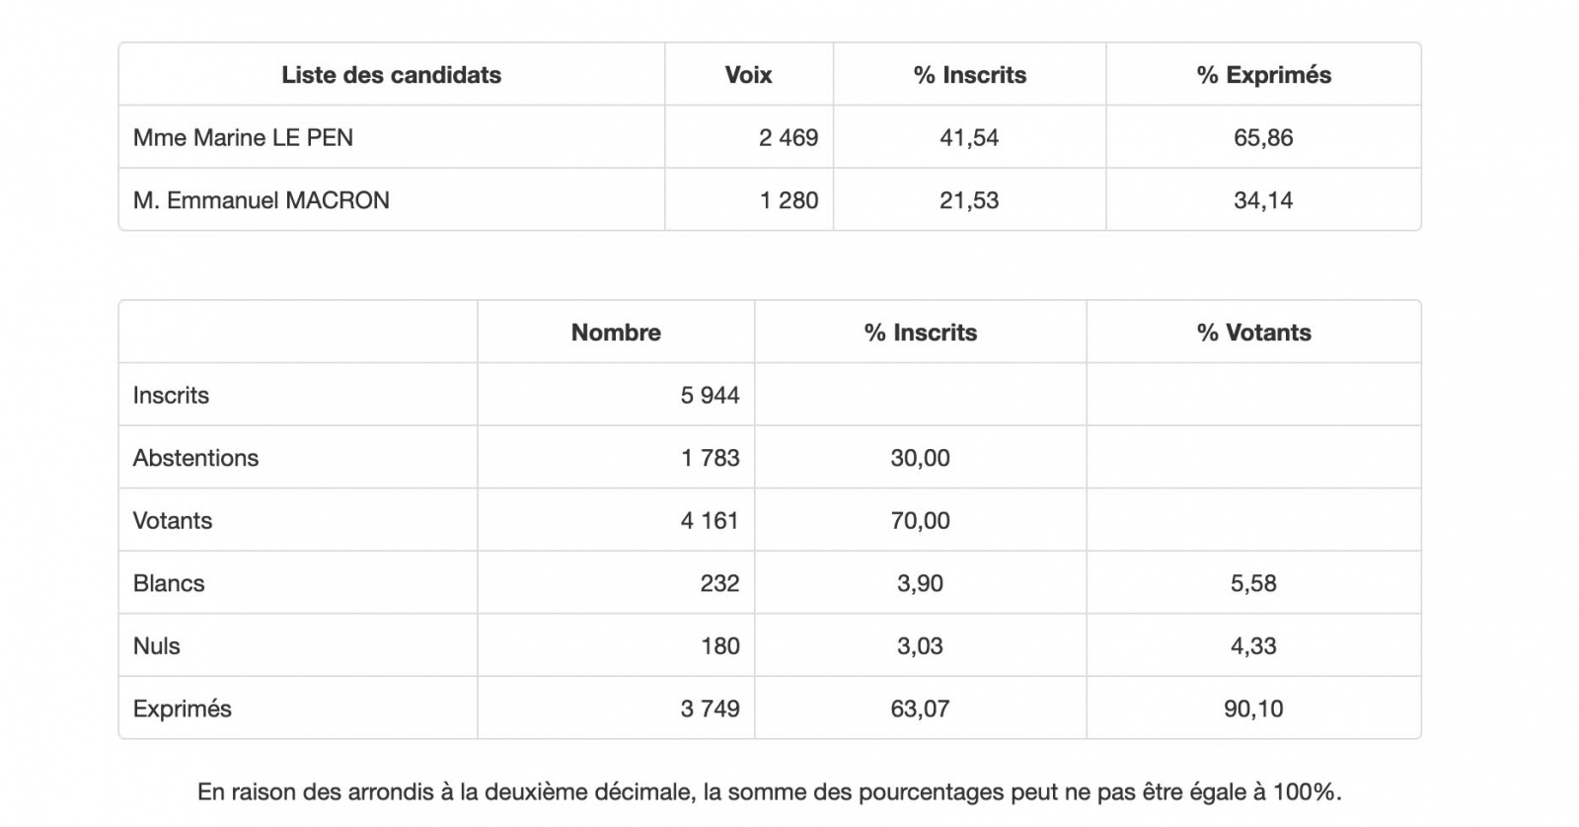Viewport: 1579px width, 827px height.
Task: Click the % Votants column header
Action: tap(1253, 333)
